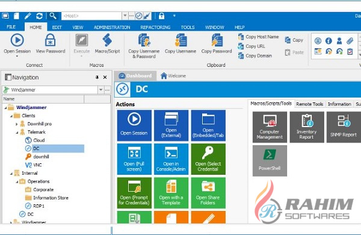The height and width of the screenshot is (235, 361).
Task: Click the Open with a Template tile
Action: point(171,193)
